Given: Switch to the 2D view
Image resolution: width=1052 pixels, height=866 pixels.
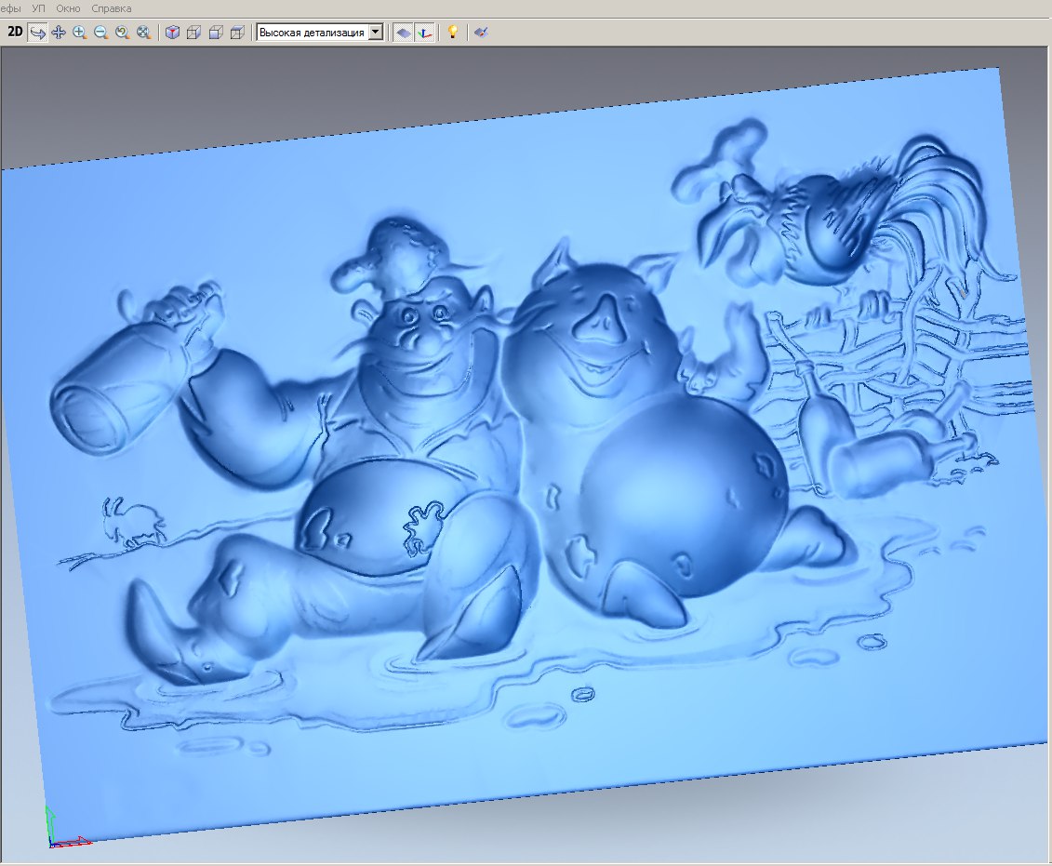Looking at the screenshot, I should (x=15, y=32).
